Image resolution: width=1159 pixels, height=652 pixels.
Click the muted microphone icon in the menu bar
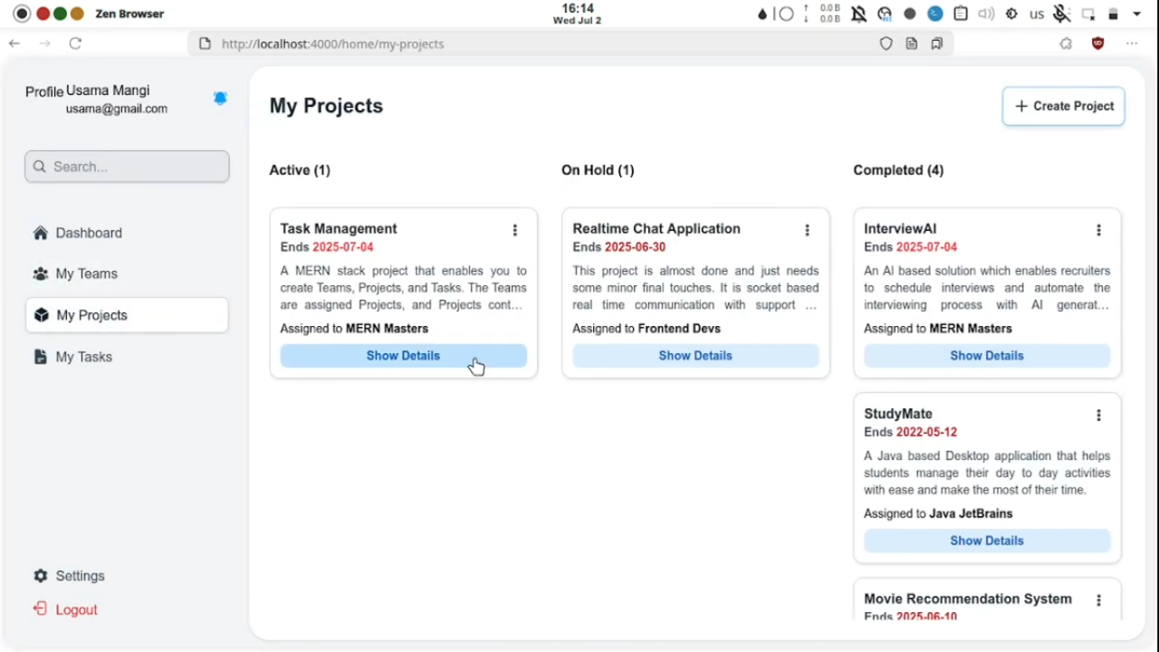[x=1061, y=14]
